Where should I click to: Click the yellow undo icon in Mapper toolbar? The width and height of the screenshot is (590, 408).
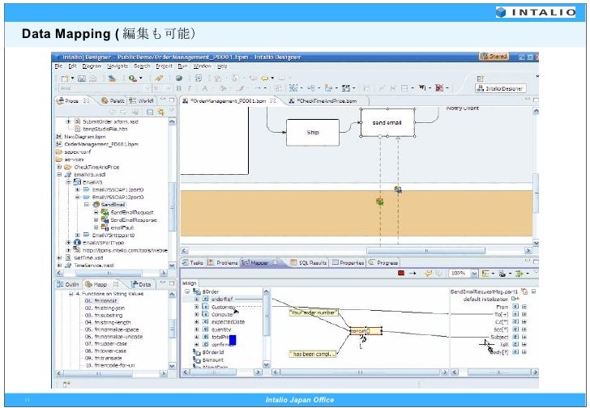pos(428,273)
